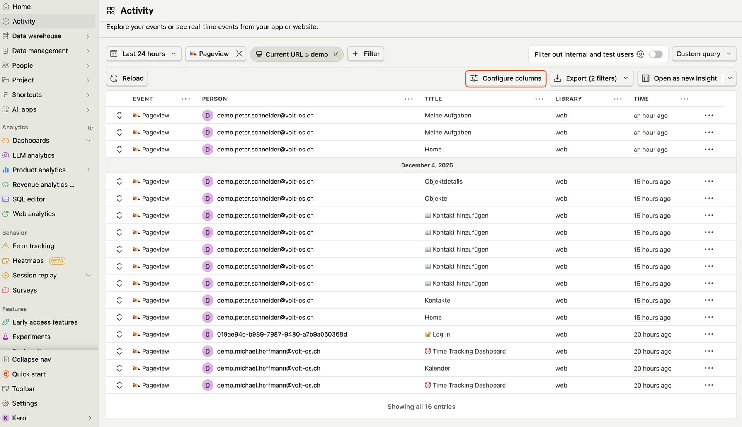Click plus icon next to Product analytics

coord(88,170)
